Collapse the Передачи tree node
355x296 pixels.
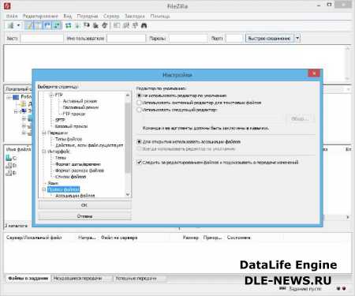point(44,133)
